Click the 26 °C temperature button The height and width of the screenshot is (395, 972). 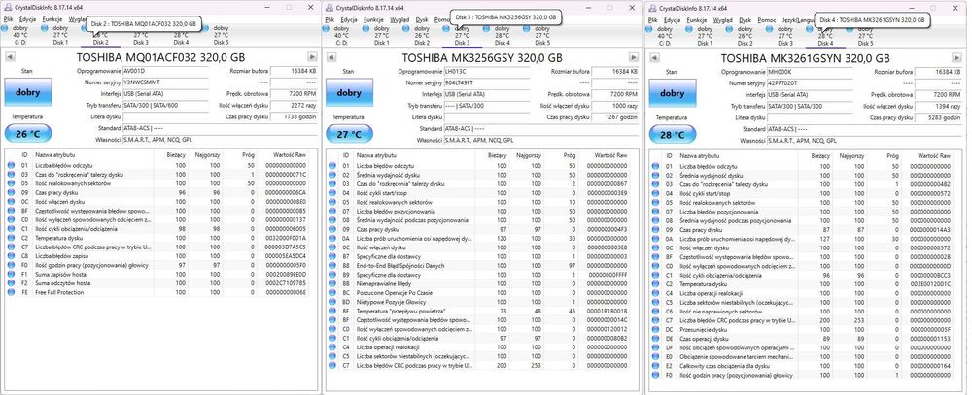pos(28,134)
